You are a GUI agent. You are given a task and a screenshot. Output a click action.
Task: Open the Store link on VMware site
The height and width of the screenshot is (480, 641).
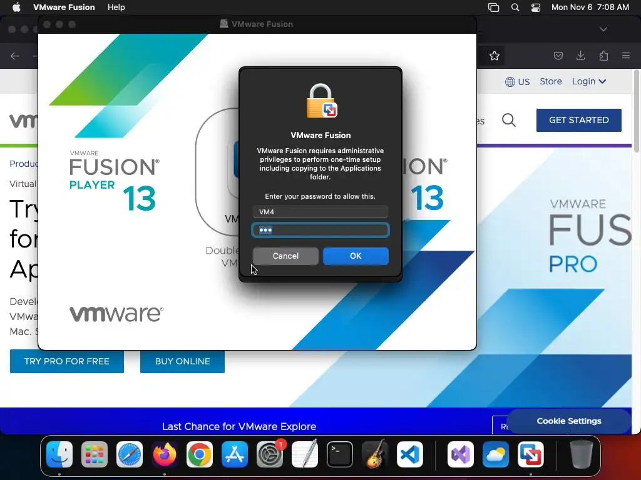(551, 81)
